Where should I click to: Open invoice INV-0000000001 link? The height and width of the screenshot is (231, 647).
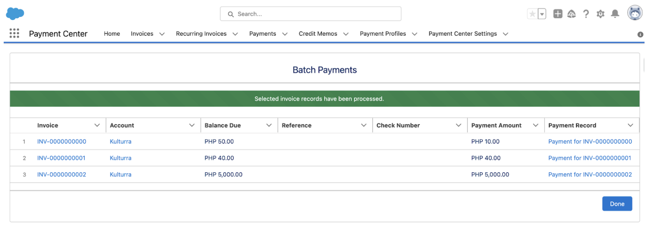61,158
